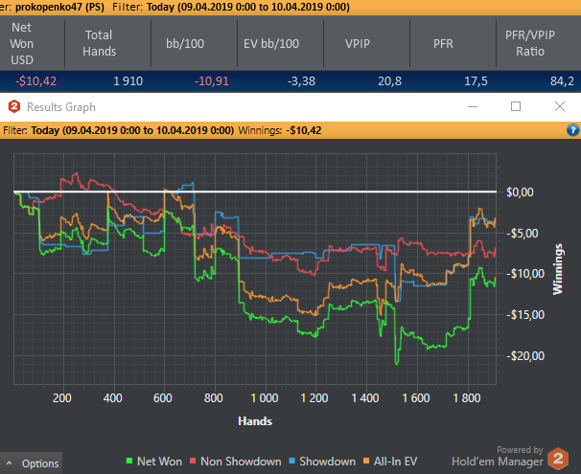
Task: Click the -$10,00 axis value
Action: tap(525, 274)
